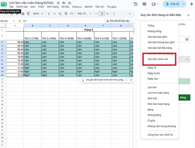This screenshot has width=195, height=148.
Task: Open the Meet options dropdown arrow
Action: point(158,4)
